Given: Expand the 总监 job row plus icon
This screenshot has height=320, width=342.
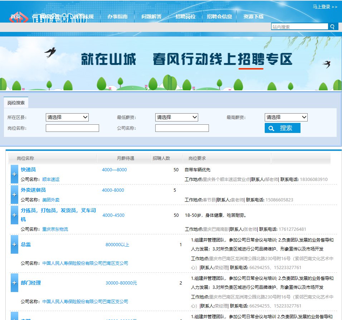Looking at the screenshot, I should point(14,244).
